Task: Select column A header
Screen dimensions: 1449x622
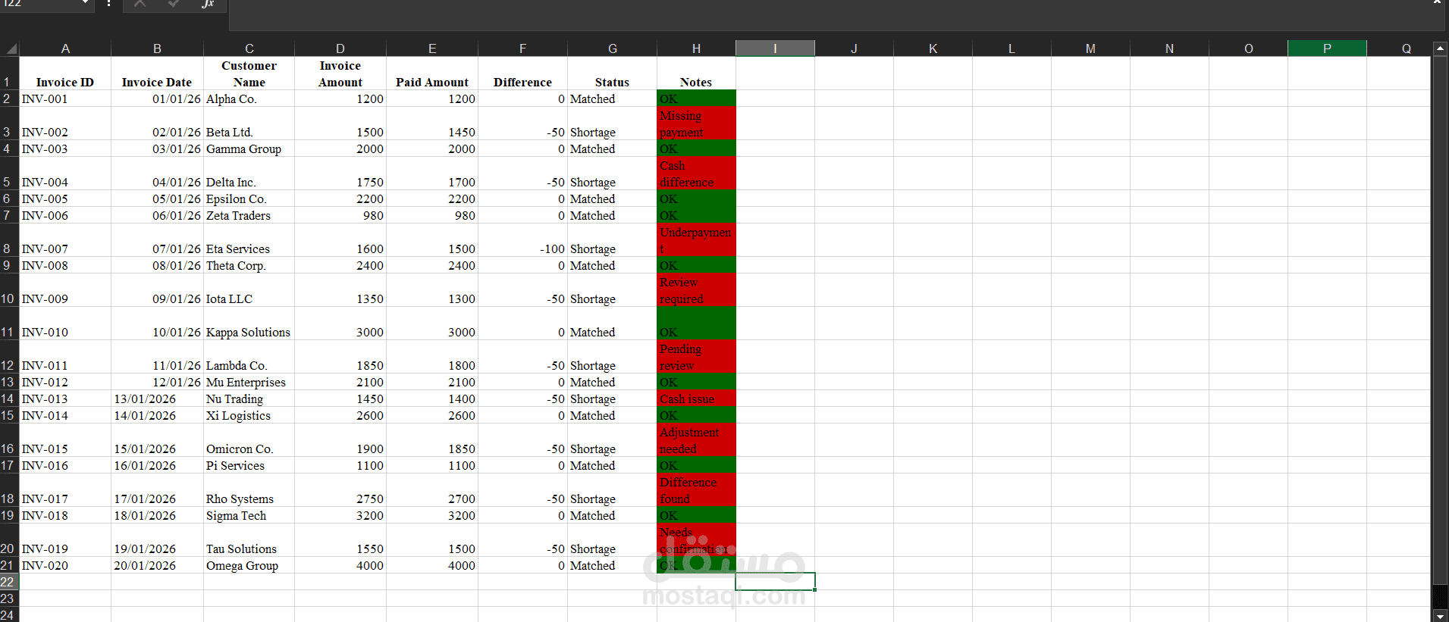Action: tap(65, 48)
